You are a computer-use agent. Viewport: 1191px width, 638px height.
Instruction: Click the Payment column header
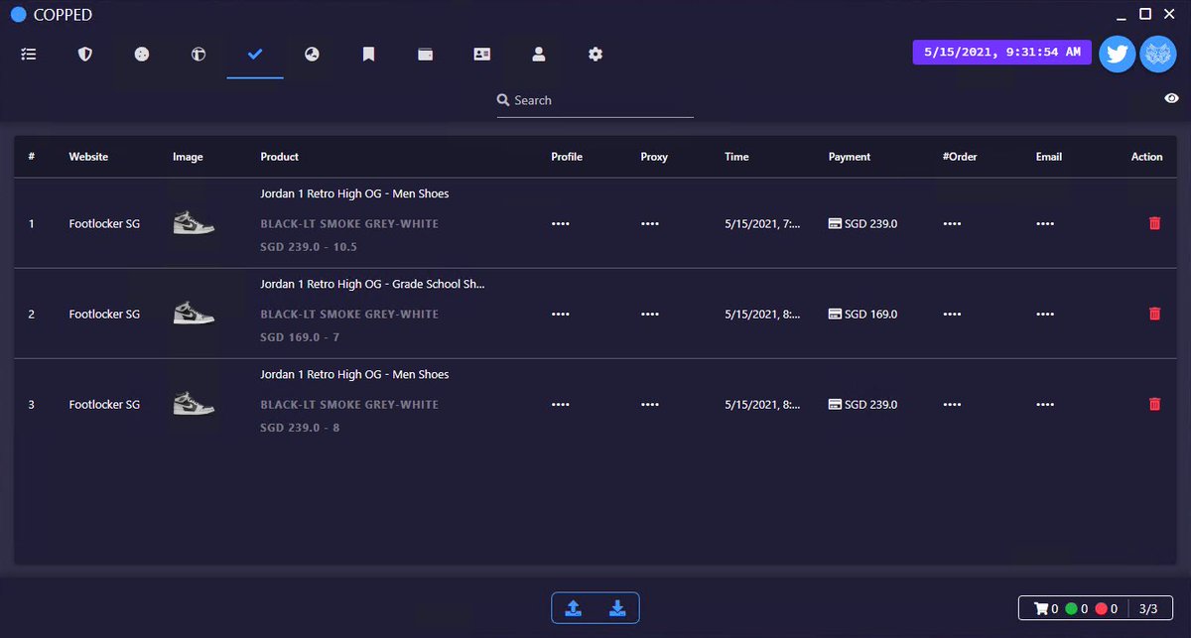(x=850, y=157)
